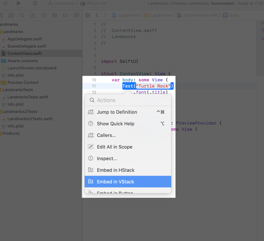Click the Text("Turtle Rock") selected code
The height and width of the screenshot is (241, 264).
tap(148, 86)
